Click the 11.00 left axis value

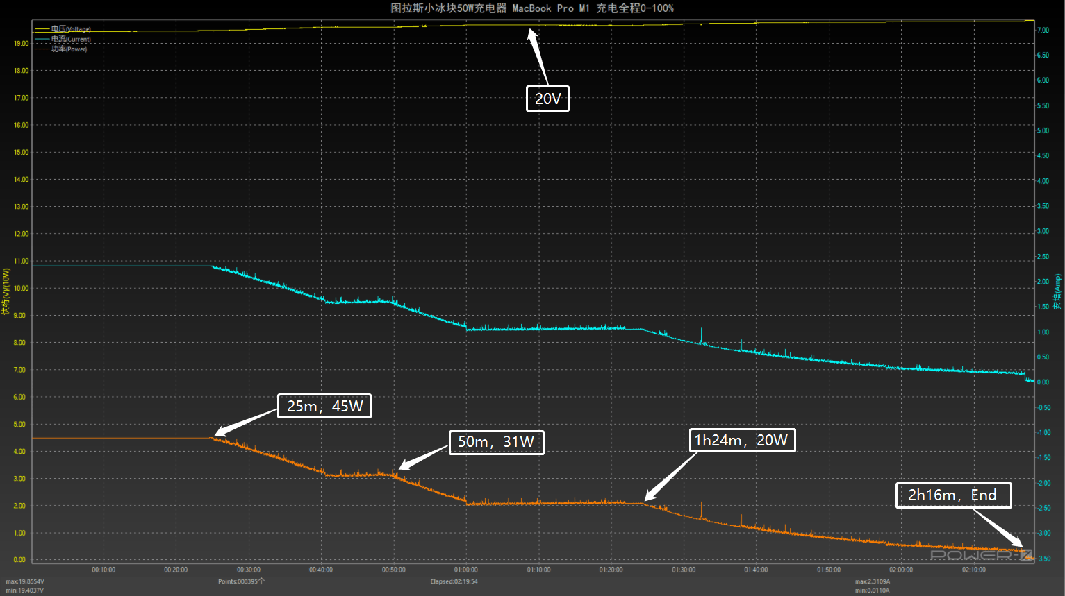22,261
